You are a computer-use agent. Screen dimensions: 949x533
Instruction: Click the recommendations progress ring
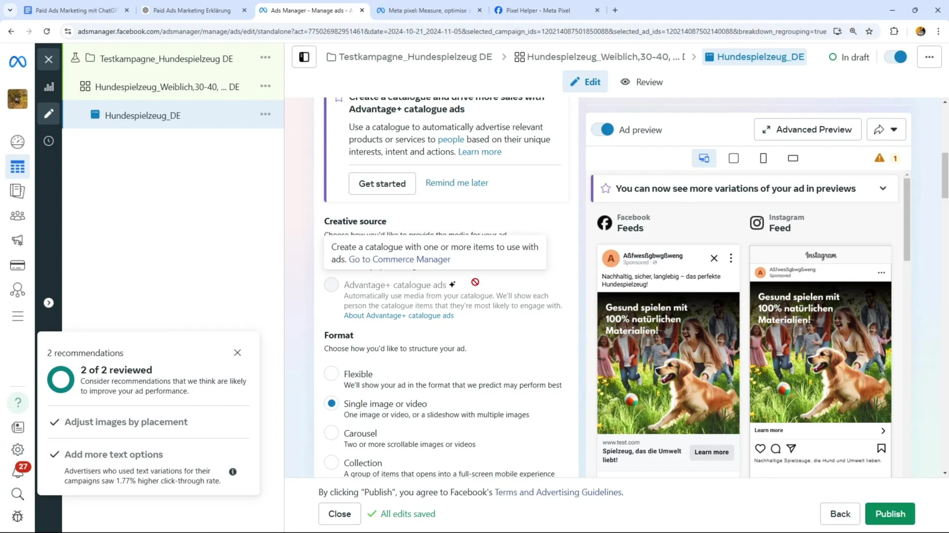[61, 380]
